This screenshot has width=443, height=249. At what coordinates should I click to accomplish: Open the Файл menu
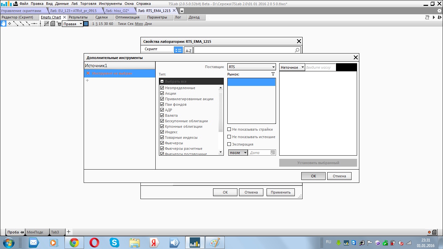click(24, 4)
